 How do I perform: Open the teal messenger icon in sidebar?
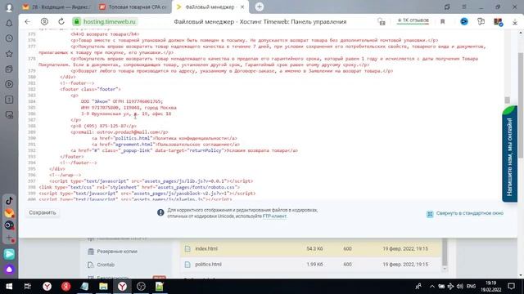click(x=9, y=254)
